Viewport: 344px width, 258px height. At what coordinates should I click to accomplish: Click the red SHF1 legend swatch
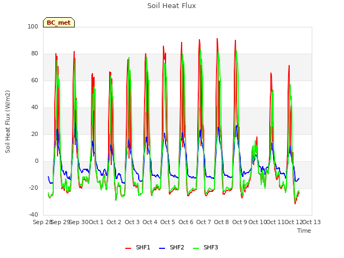128,248
